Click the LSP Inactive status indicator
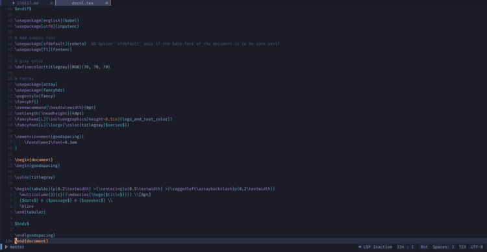The width and height of the screenshot is (487, 252). click(x=375, y=247)
